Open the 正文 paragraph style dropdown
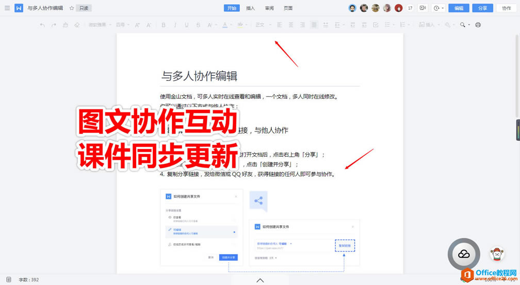This screenshot has width=520, height=285. coord(263,25)
